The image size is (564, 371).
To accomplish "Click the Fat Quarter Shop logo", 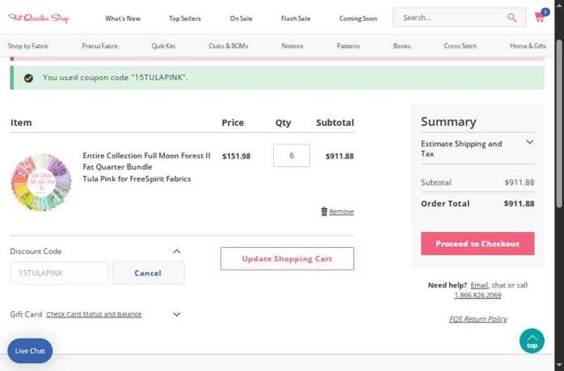I will pos(39,18).
